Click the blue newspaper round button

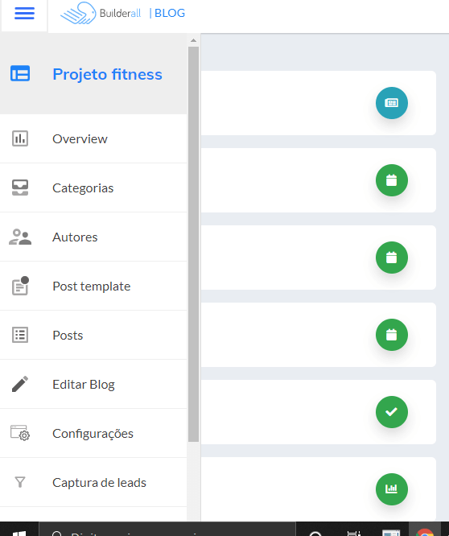[x=392, y=103]
